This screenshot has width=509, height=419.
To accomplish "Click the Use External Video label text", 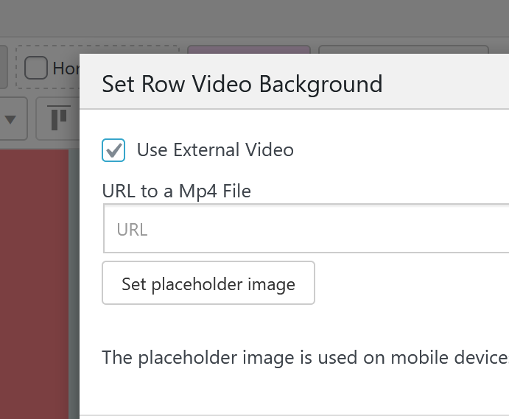I will 215,149.
